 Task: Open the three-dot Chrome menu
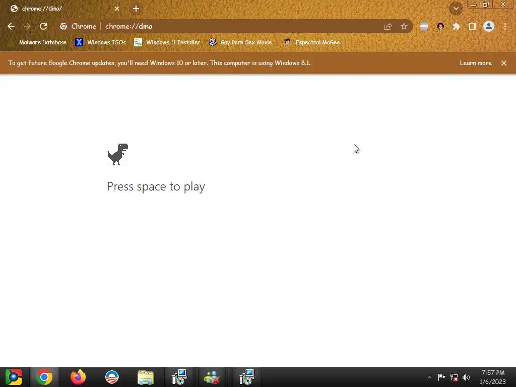[505, 26]
